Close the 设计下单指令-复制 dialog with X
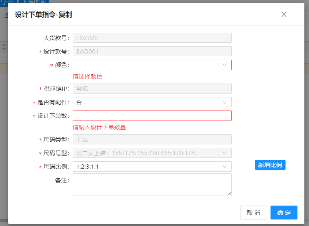This screenshot has height=226, width=309. click(284, 14)
